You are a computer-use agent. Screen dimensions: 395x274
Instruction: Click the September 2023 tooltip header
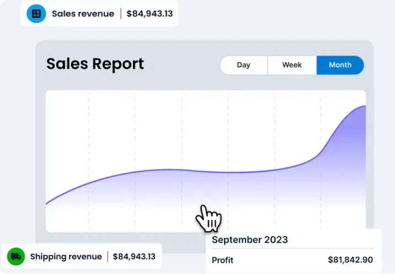pyautogui.click(x=250, y=240)
